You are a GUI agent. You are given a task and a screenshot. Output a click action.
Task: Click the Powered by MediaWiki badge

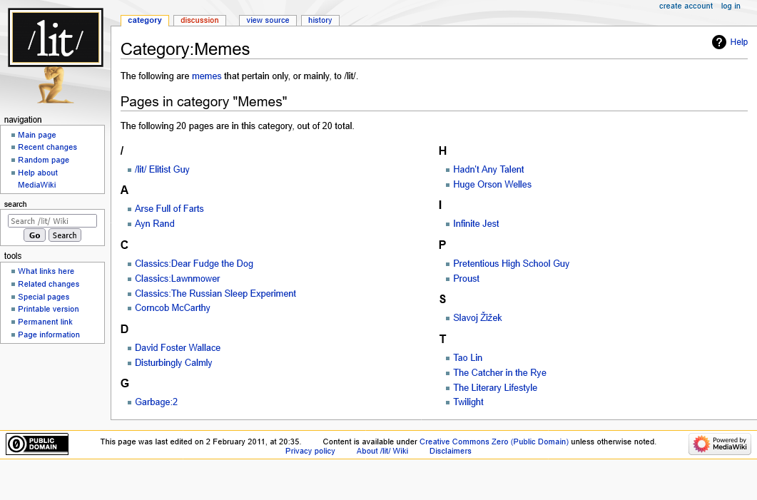(719, 444)
